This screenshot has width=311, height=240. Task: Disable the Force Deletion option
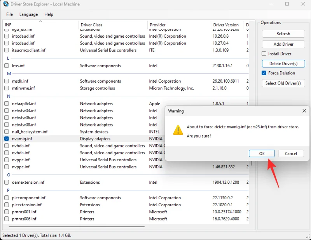tap(263, 73)
